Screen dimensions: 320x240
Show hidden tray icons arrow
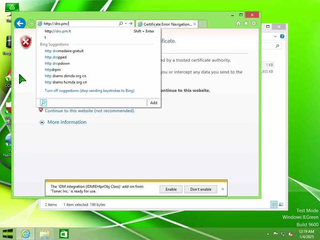[268, 234]
